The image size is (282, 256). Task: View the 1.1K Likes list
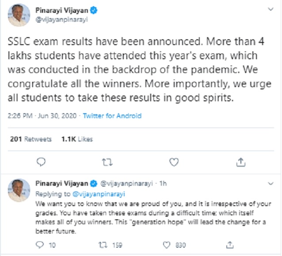pyautogui.click(x=77, y=139)
